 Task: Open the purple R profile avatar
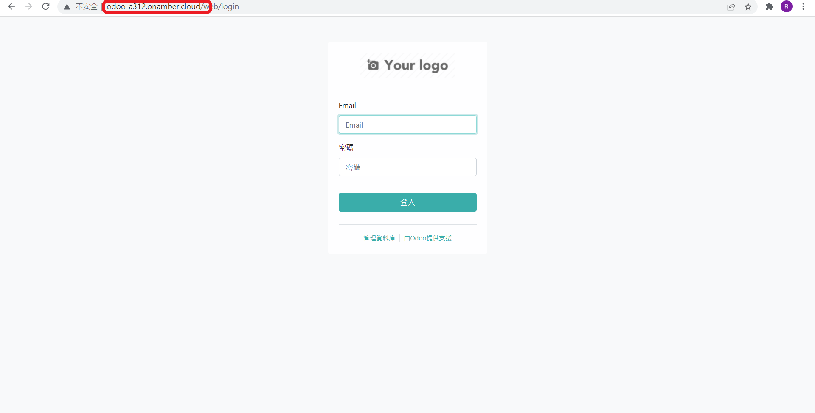point(787,7)
